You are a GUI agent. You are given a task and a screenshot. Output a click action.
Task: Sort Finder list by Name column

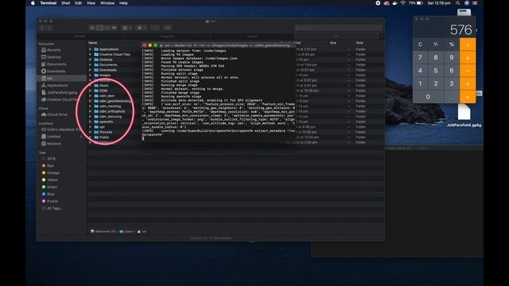tap(93, 43)
